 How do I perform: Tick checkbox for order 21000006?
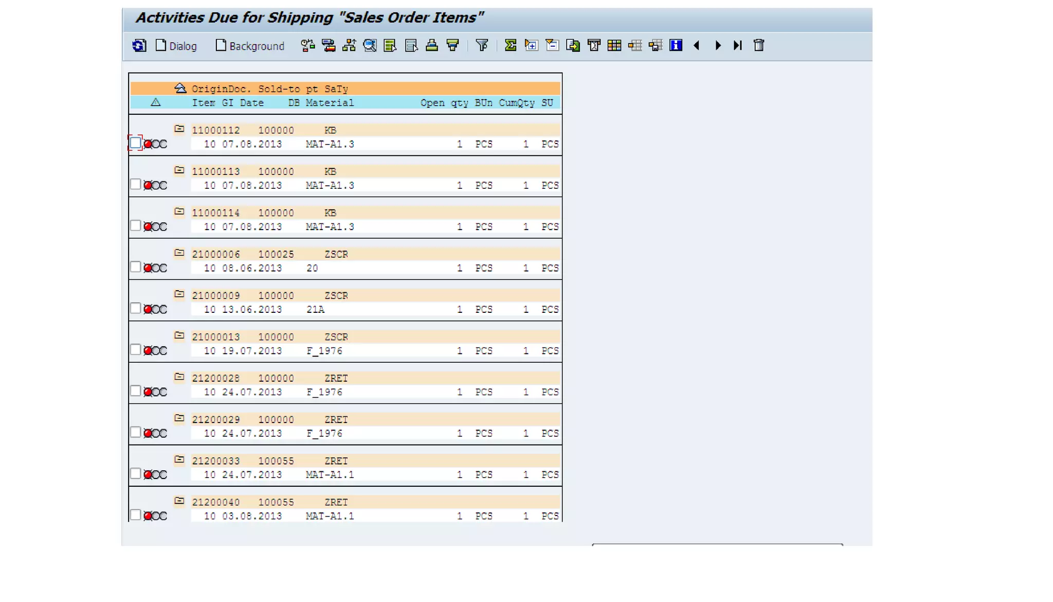135,267
